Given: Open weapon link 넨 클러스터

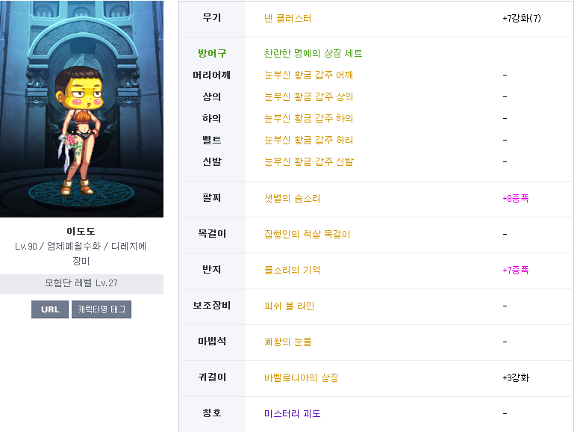Looking at the screenshot, I should (287, 19).
